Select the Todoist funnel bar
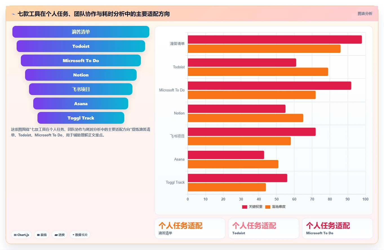Image resolution: width=384 pixels, height=250 pixels. click(81, 46)
